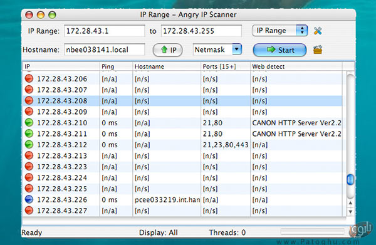This screenshot has width=376, height=245.
Task: Click the Threads: 0 status entry
Action: click(227, 232)
